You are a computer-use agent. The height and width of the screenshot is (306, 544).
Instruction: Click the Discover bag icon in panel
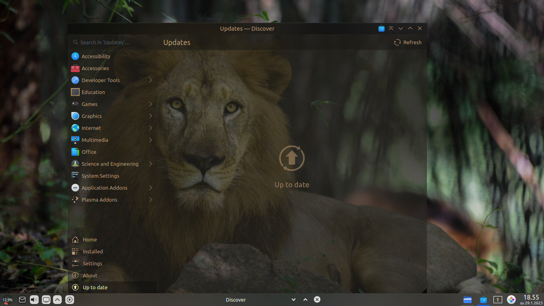tap(483, 300)
